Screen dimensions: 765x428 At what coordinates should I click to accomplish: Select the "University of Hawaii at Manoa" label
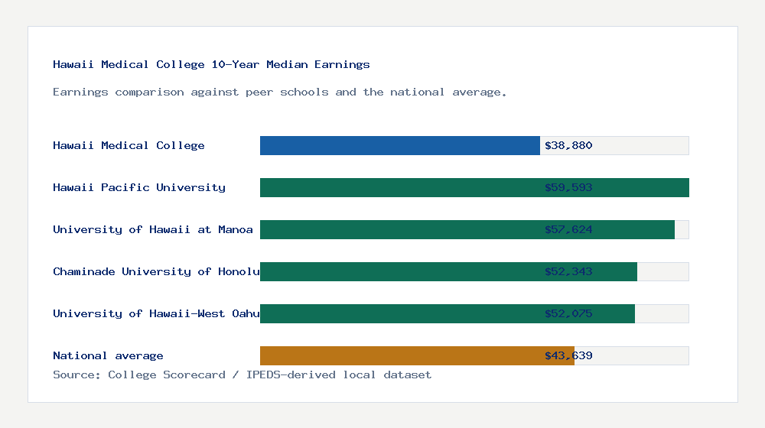pos(153,229)
